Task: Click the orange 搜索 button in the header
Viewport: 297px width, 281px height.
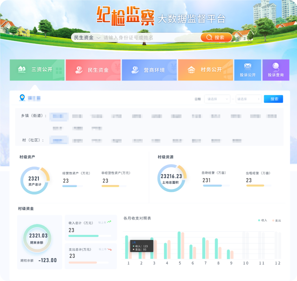Action: [217, 37]
